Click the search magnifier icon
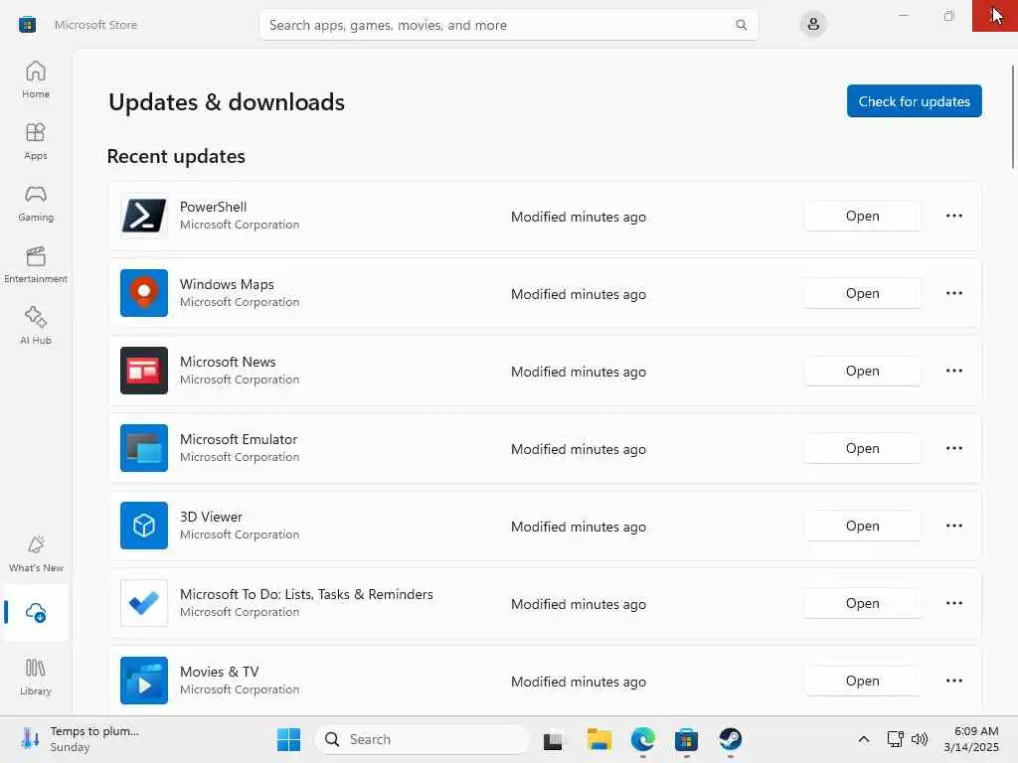1018x763 pixels. [x=741, y=25]
